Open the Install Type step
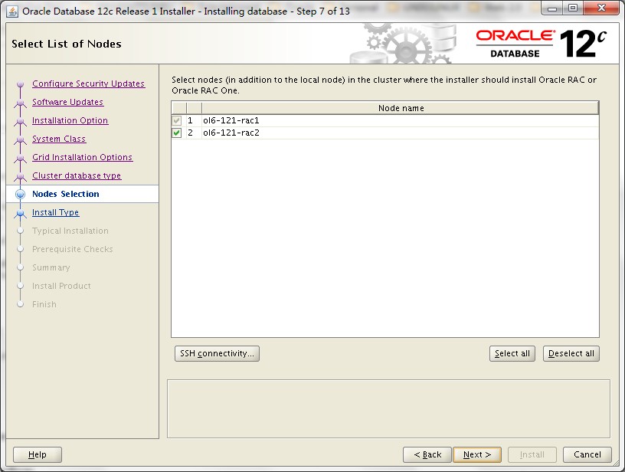Image resolution: width=625 pixels, height=472 pixels. point(56,212)
